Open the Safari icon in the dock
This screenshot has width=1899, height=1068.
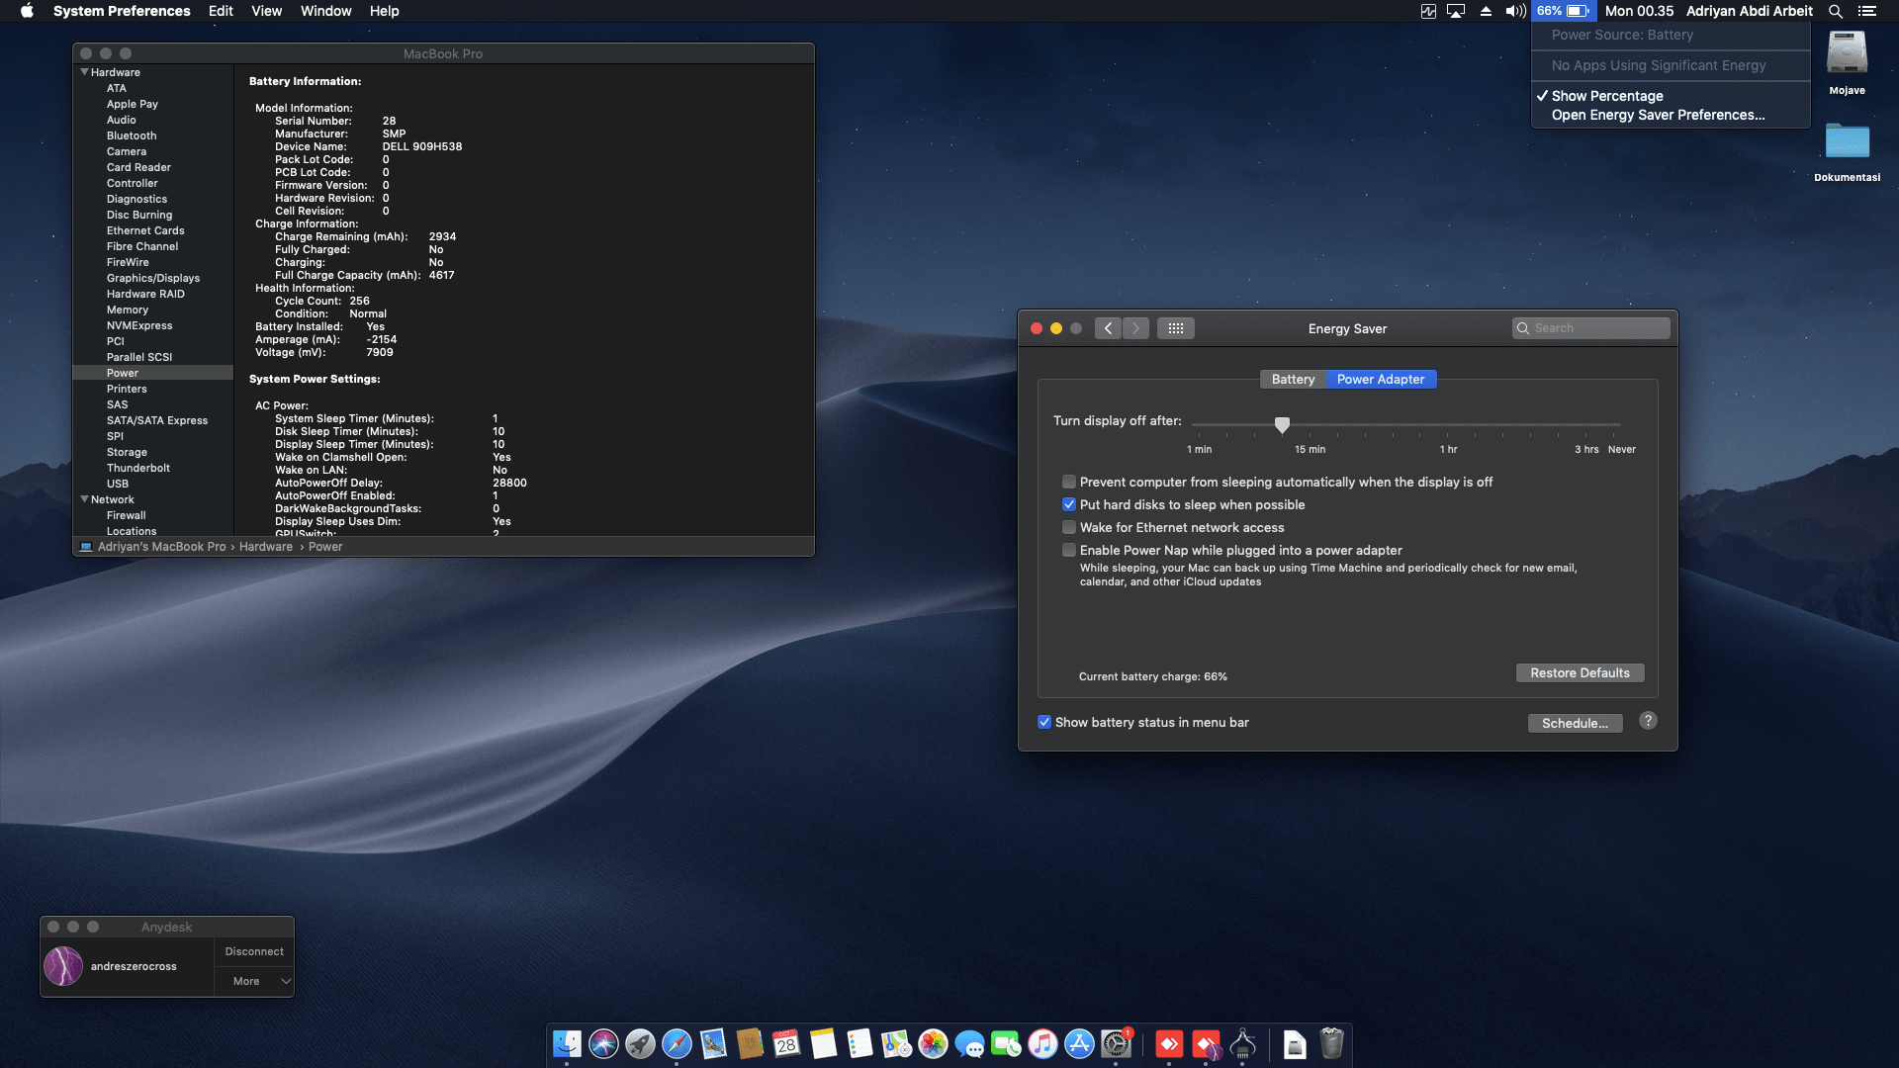click(x=677, y=1043)
